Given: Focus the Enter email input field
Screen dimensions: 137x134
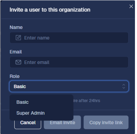Looking at the screenshot, I should tap(69, 62).
